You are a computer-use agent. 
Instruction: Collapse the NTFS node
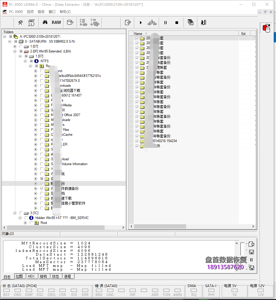25,61
